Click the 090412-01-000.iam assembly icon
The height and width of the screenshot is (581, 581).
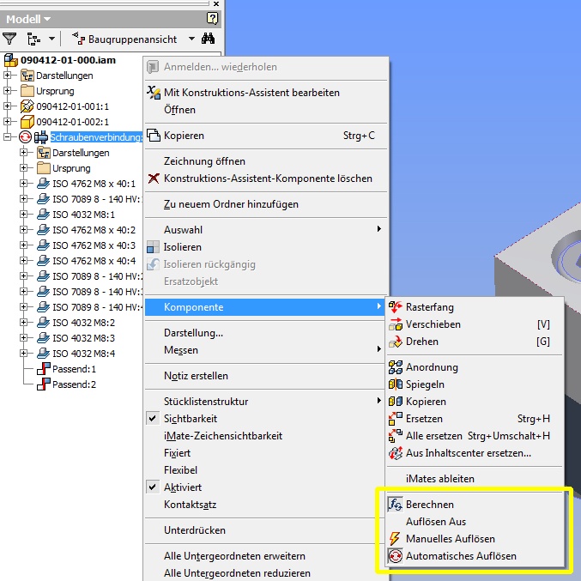pyautogui.click(x=11, y=60)
